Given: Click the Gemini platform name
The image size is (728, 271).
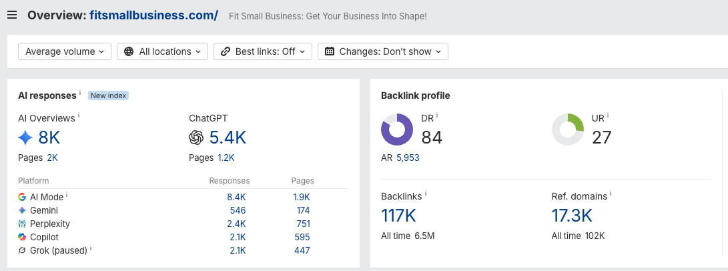Looking at the screenshot, I should tap(44, 211).
